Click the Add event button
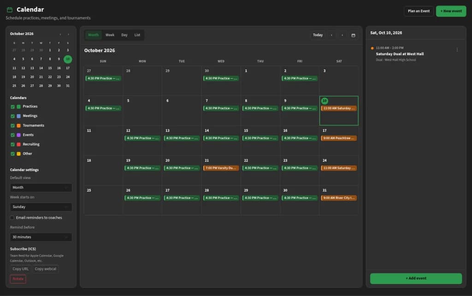 [x=416, y=278]
